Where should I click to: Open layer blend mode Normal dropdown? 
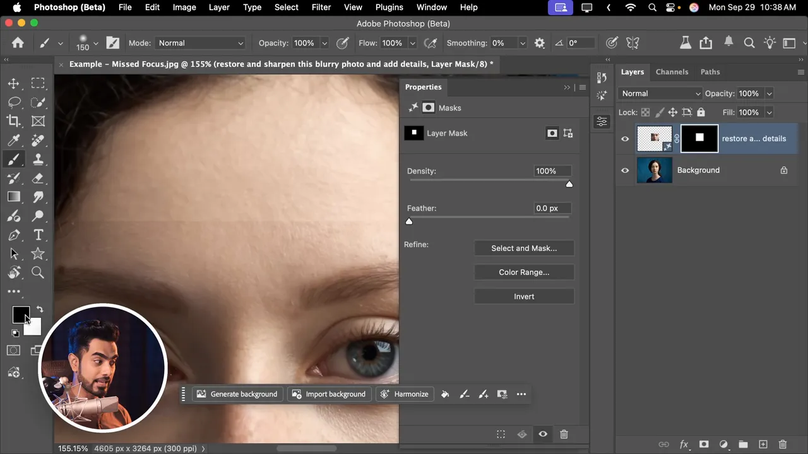[660, 93]
